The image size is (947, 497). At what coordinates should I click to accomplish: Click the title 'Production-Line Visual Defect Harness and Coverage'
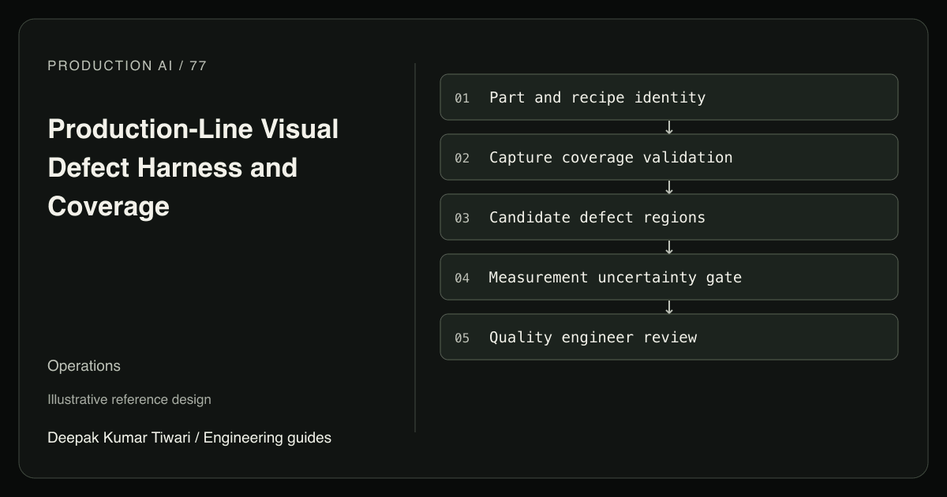[x=193, y=167]
